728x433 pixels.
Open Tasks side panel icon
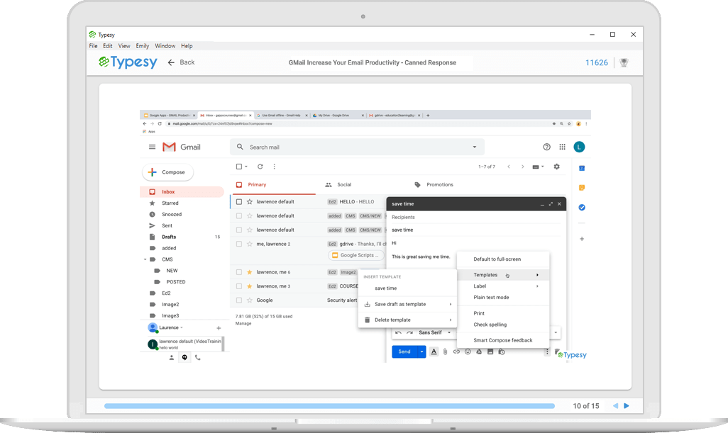pyautogui.click(x=582, y=207)
